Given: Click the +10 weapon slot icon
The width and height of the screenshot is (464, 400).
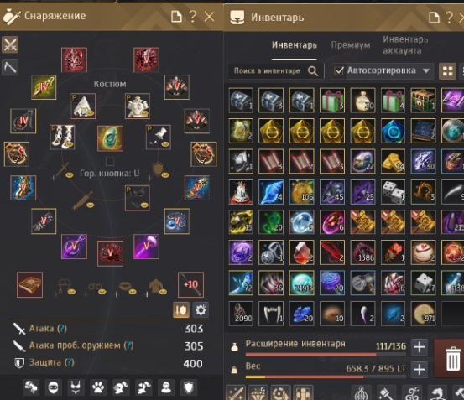Looking at the screenshot, I should point(190,284).
